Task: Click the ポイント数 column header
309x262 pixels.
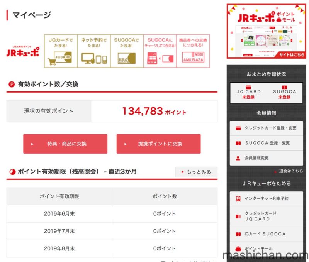Action: tap(165, 196)
